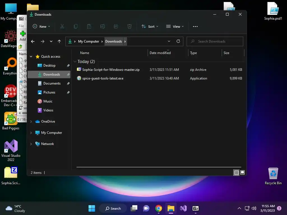Open Pictures in the sidebar
Viewport: 287px width, 215px height.
(49, 92)
